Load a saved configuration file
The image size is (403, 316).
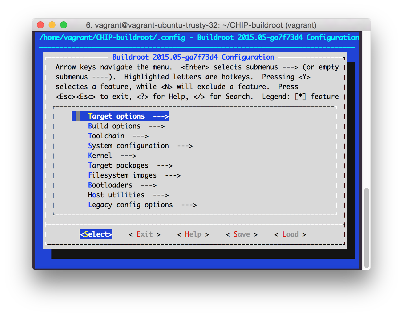(290, 234)
